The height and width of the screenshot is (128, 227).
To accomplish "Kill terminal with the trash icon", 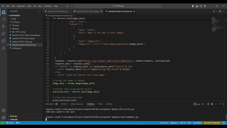I will [x=212, y=104].
